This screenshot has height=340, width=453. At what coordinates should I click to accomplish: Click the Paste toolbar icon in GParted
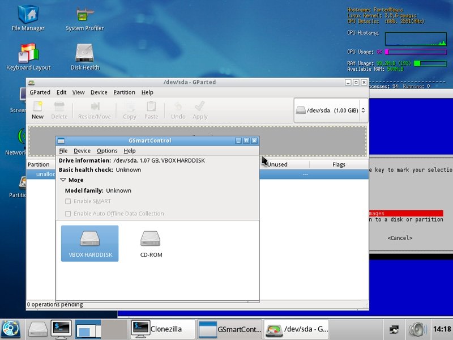pyautogui.click(x=151, y=110)
